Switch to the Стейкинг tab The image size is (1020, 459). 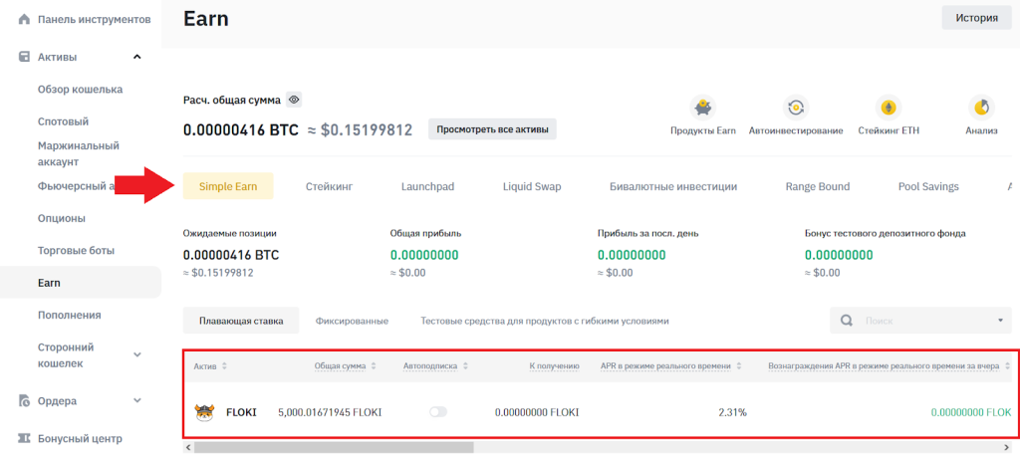329,186
